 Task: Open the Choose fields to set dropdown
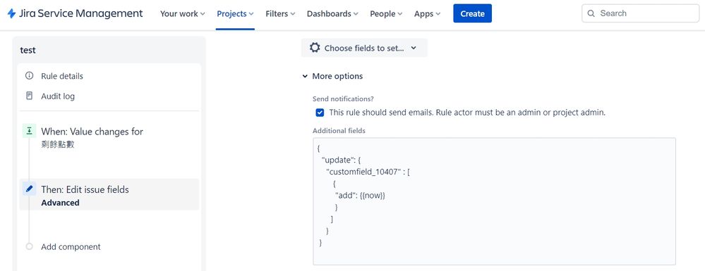click(363, 48)
